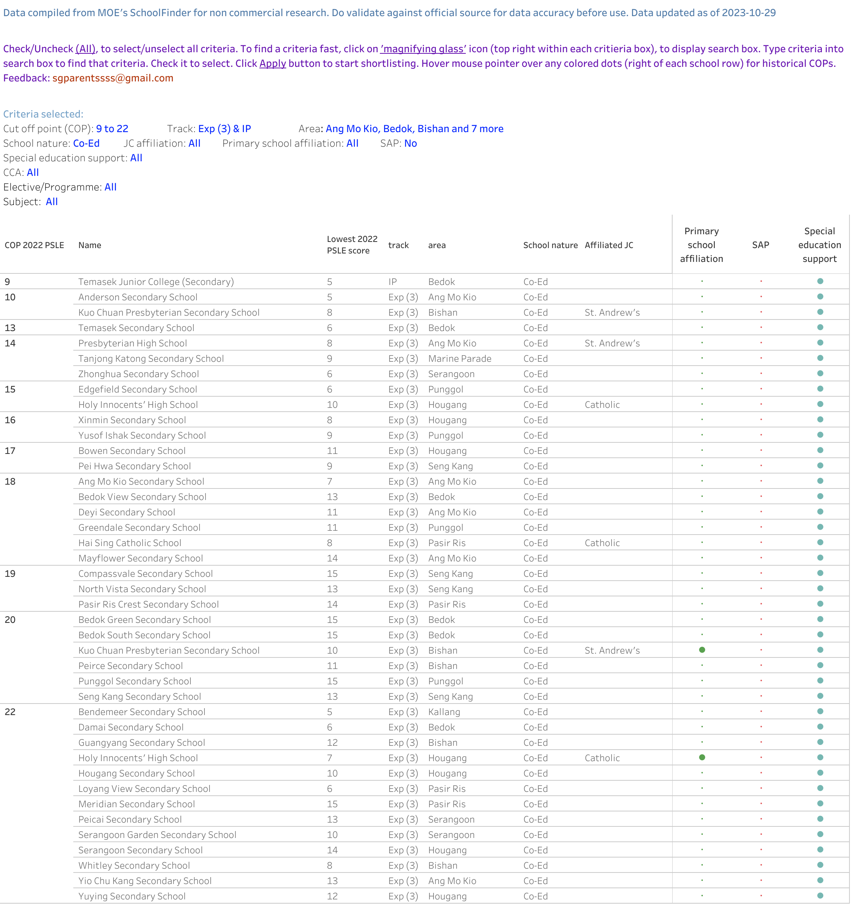Click red SAP dot for Anderson Secondary School
The image size is (851, 904).
click(x=760, y=297)
